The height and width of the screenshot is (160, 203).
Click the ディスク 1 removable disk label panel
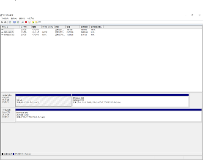pos(8,115)
